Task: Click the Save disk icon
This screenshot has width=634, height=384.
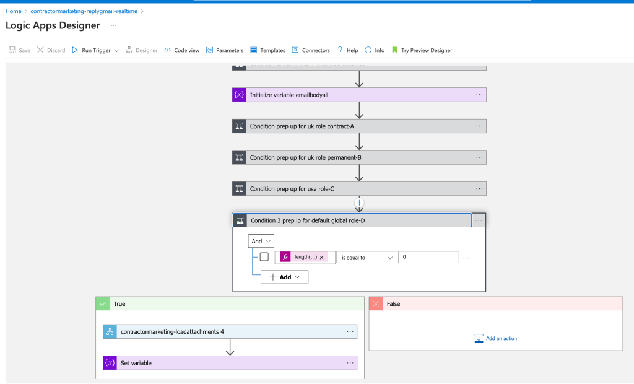Action: click(x=12, y=50)
